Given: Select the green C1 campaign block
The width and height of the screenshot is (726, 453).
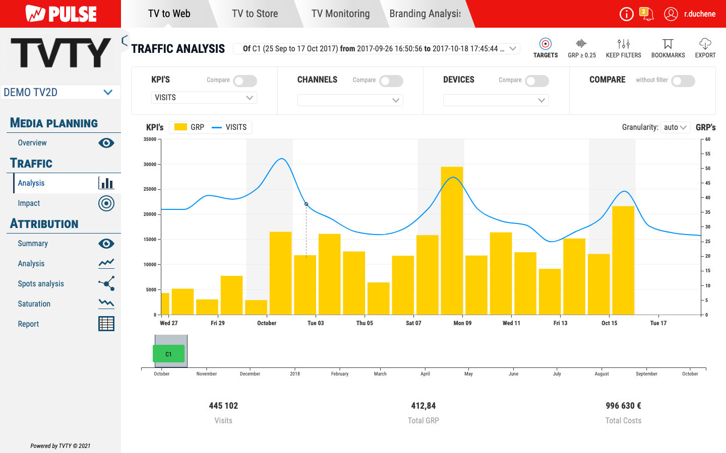Looking at the screenshot, I should click(x=168, y=354).
